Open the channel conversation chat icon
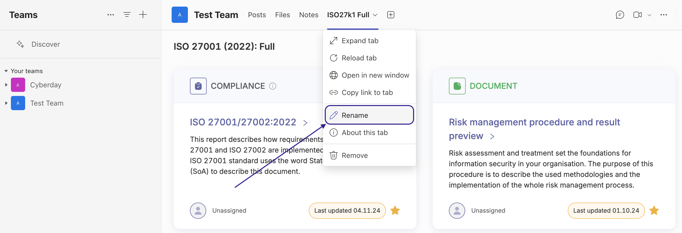 coord(620,15)
